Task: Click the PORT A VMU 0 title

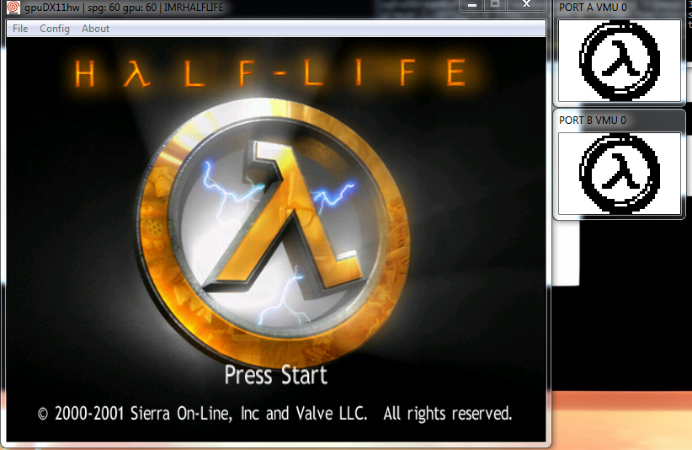Action: 593,8
